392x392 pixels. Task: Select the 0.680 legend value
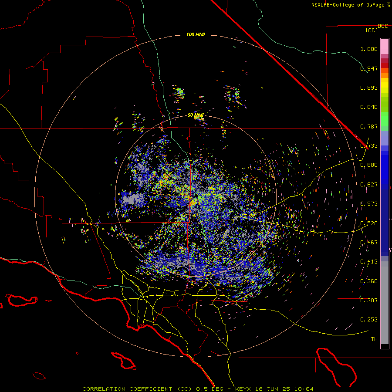[369, 165]
